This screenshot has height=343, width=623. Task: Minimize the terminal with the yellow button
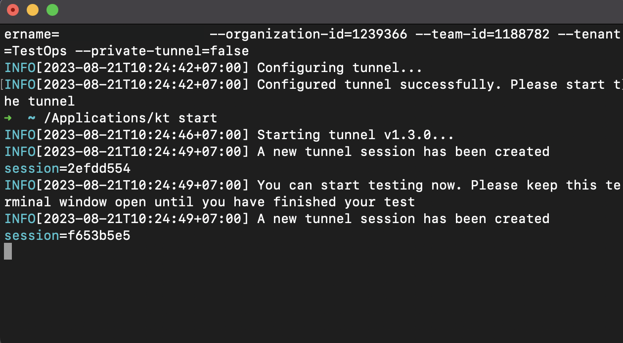pyautogui.click(x=32, y=10)
